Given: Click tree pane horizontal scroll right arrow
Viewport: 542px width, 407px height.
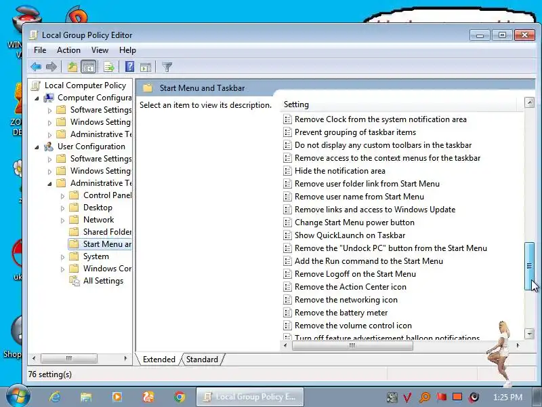Looking at the screenshot, I should point(125,358).
